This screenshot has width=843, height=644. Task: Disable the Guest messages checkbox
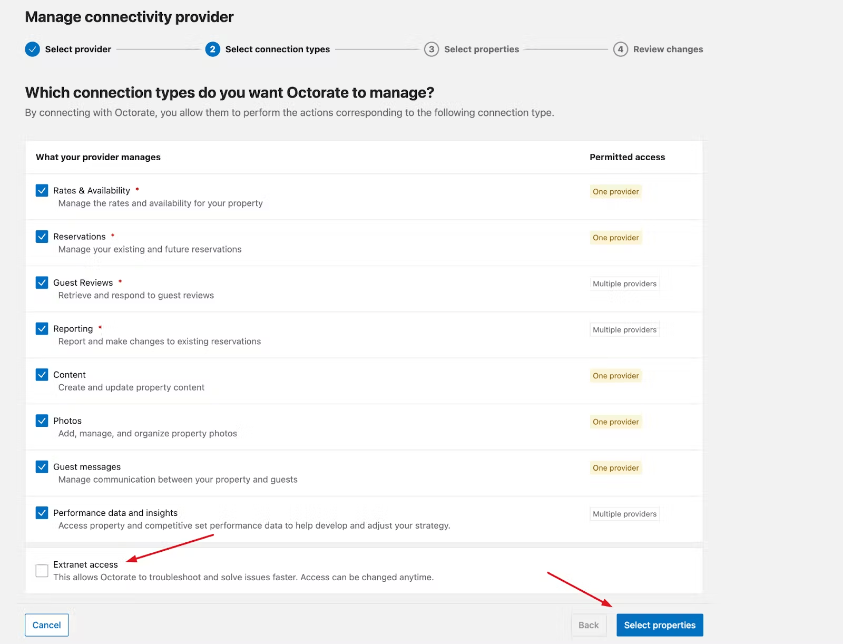click(42, 467)
